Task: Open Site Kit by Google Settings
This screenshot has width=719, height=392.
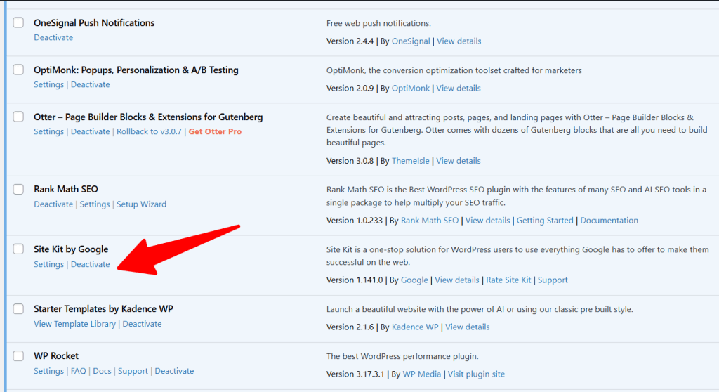Action: pyautogui.click(x=48, y=264)
